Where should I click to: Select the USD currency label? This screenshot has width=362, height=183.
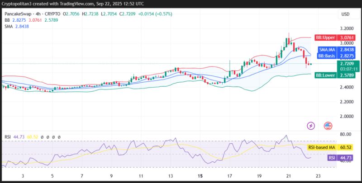point(345,14)
